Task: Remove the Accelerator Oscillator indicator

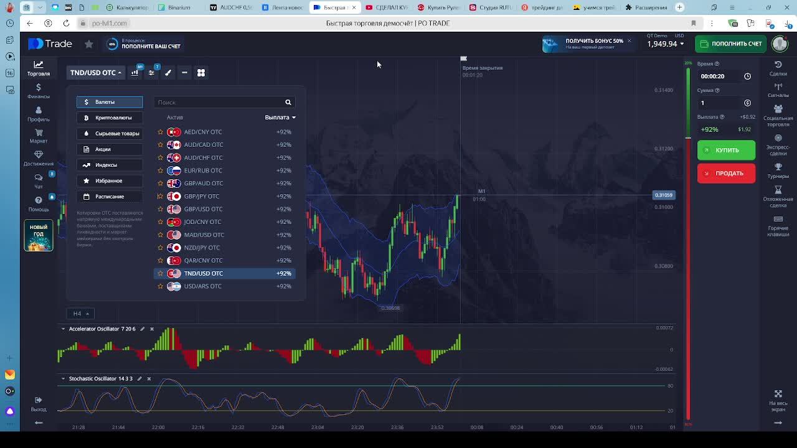Action: click(x=152, y=329)
